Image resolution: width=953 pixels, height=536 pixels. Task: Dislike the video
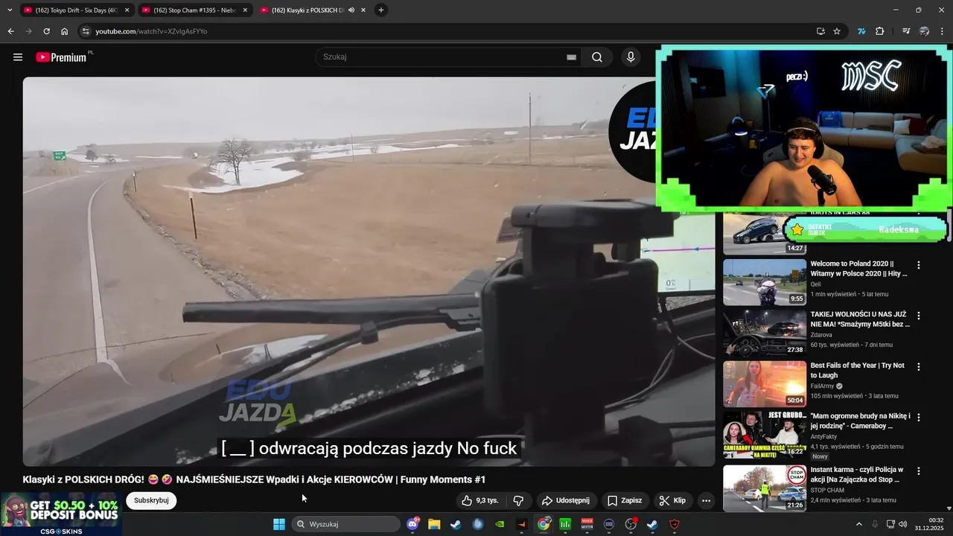(x=519, y=501)
